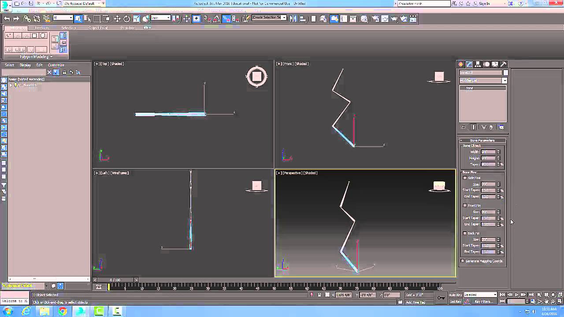The height and width of the screenshot is (317, 564).
Task: Open the Motion command panel tab
Action: coord(486,64)
